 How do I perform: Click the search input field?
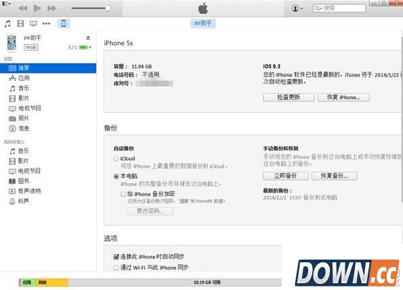(x=339, y=8)
